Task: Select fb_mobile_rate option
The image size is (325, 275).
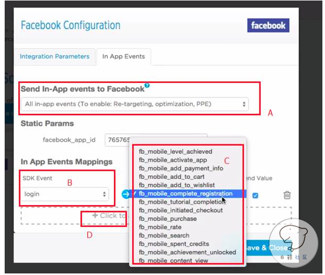Action: pos(160,227)
